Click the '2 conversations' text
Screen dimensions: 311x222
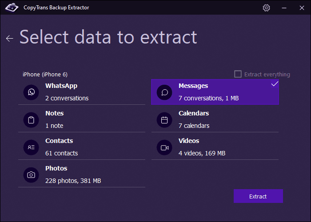67,98
